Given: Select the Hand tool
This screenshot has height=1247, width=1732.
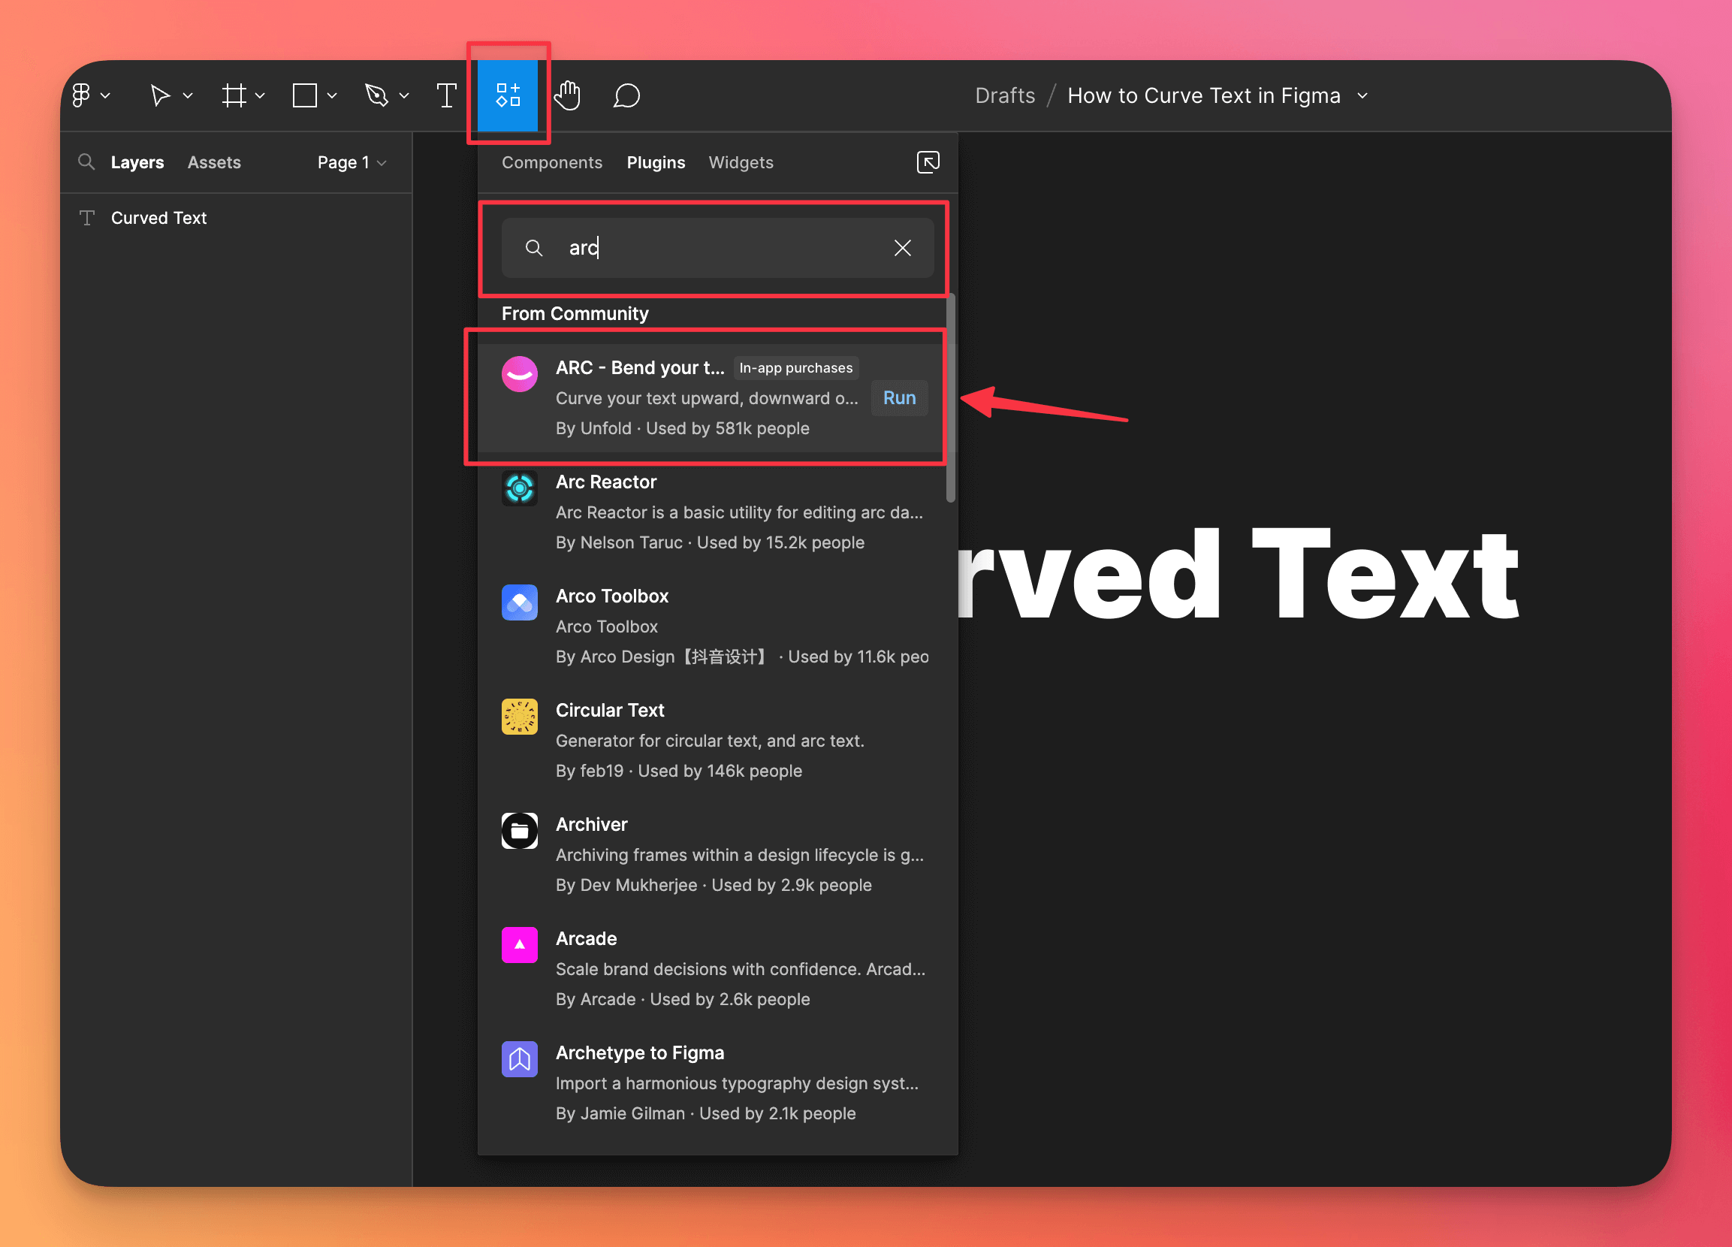Looking at the screenshot, I should click(567, 95).
